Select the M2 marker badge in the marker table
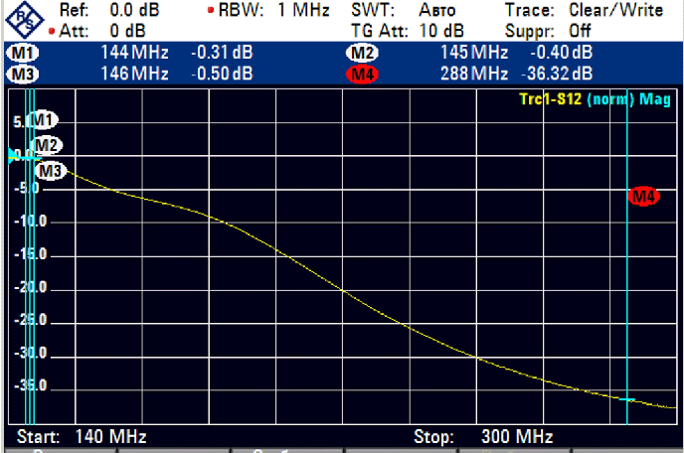This screenshot has width=684, height=453. click(362, 52)
